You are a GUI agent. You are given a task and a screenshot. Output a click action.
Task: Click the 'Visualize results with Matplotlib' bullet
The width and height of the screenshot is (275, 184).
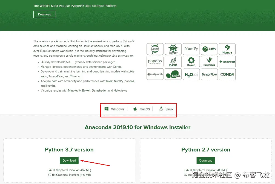point(84,90)
